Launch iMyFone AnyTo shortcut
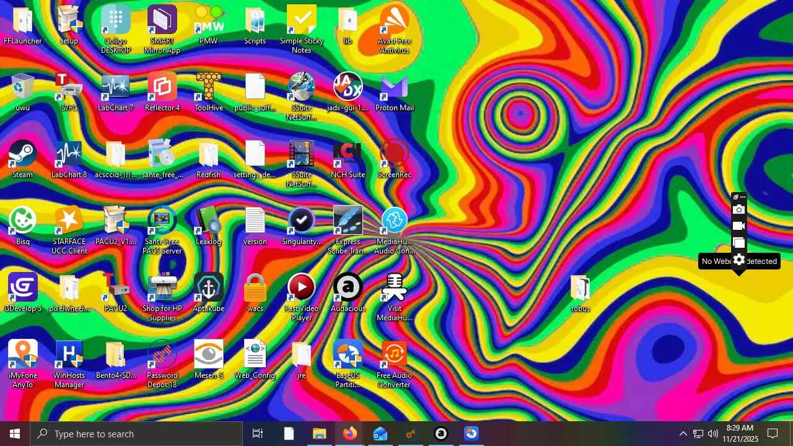Viewport: 793px width, 446px height. 23,364
